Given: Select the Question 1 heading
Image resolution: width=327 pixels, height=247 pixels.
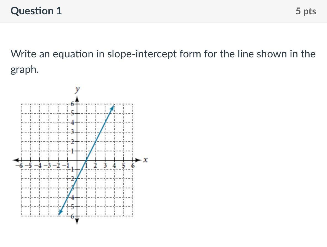Looking at the screenshot, I should [36, 11].
